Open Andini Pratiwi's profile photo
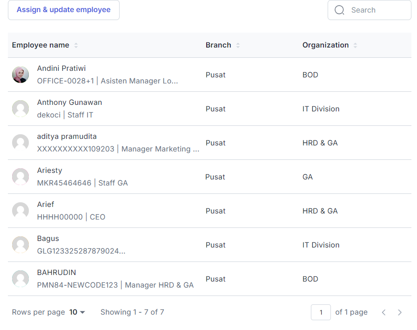Screen dimensions: 417x330 point(20,75)
